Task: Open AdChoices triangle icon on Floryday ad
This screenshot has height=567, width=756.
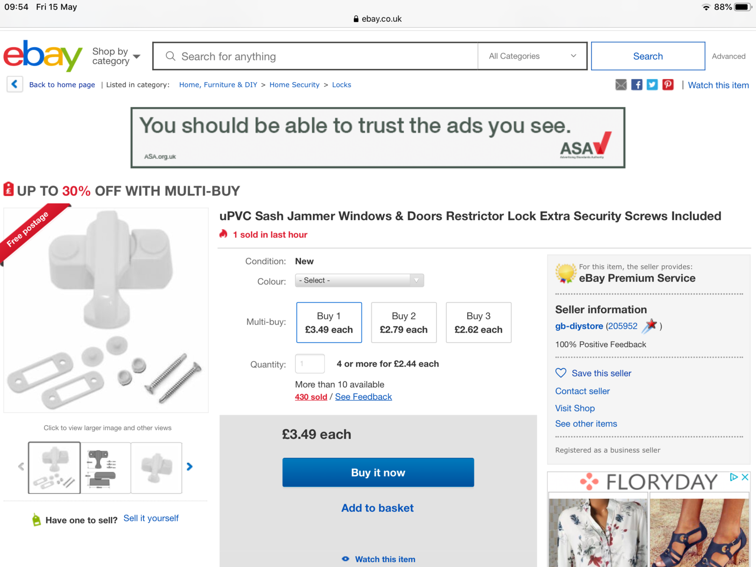Action: [734, 477]
